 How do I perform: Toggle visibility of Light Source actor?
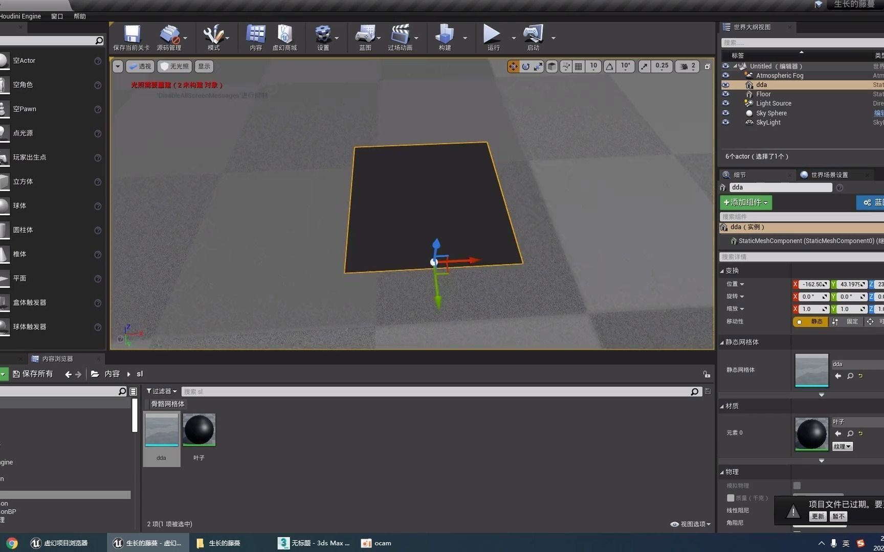[725, 103]
